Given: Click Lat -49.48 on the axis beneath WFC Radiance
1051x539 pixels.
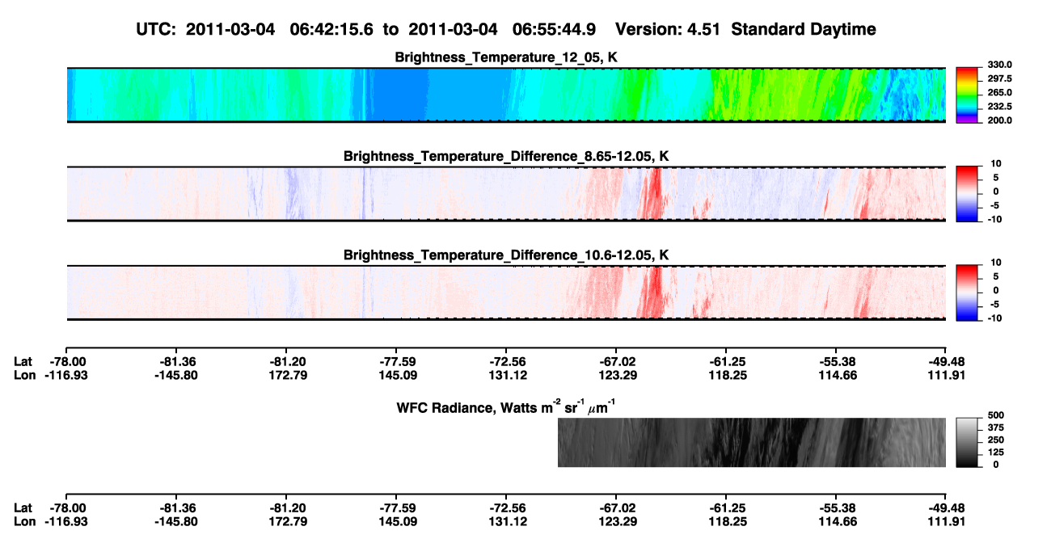Looking at the screenshot, I should click(946, 508).
